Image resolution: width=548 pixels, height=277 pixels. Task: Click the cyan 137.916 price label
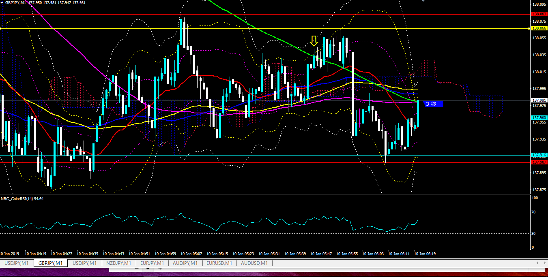(x=539, y=155)
